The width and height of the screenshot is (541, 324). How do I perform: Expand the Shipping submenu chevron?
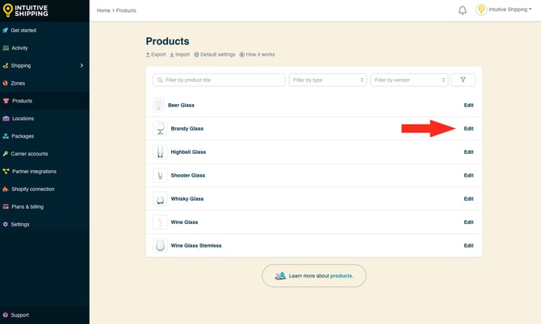click(82, 65)
